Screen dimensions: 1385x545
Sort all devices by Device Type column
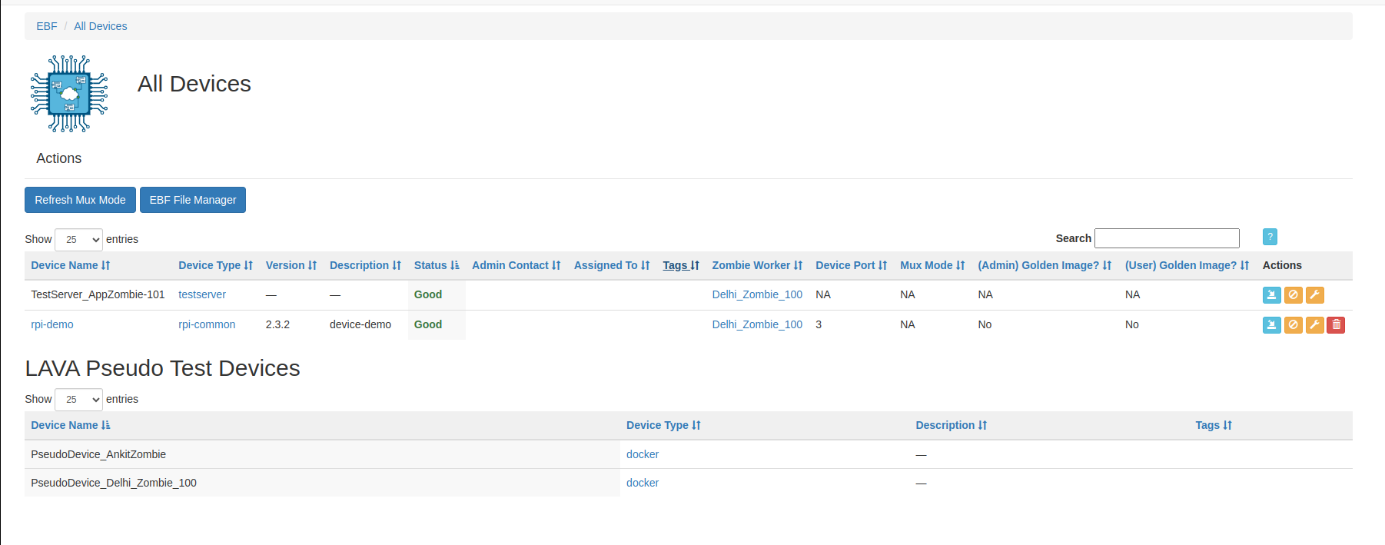coord(215,265)
